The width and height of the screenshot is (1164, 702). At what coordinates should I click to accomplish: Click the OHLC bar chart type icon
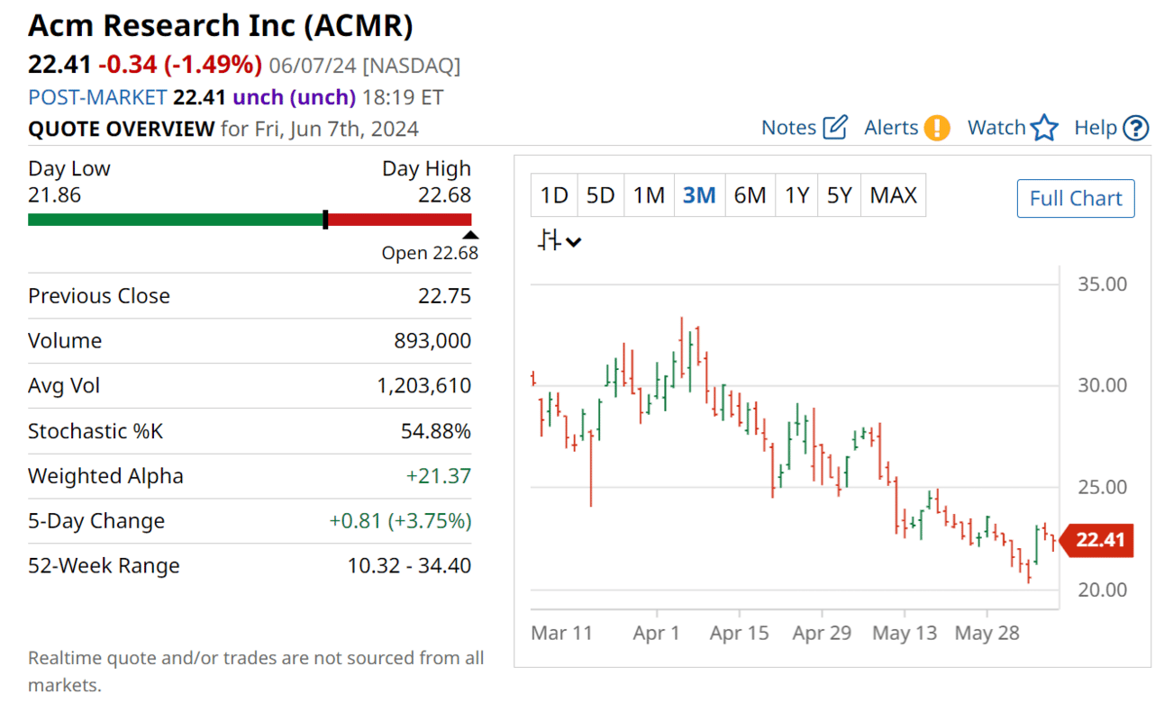point(550,240)
